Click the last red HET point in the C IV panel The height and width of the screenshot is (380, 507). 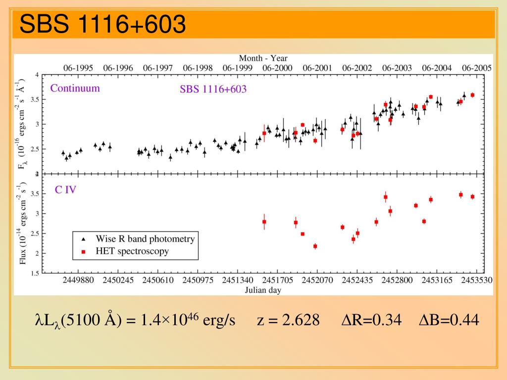(472, 197)
